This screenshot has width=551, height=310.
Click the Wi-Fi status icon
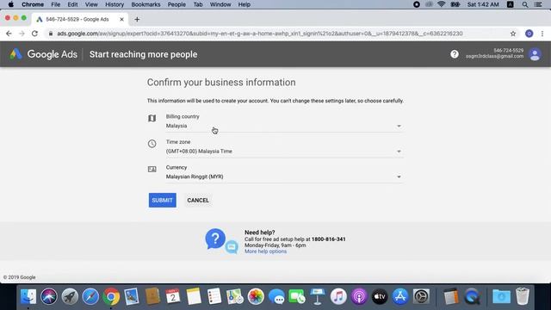[x=442, y=4]
